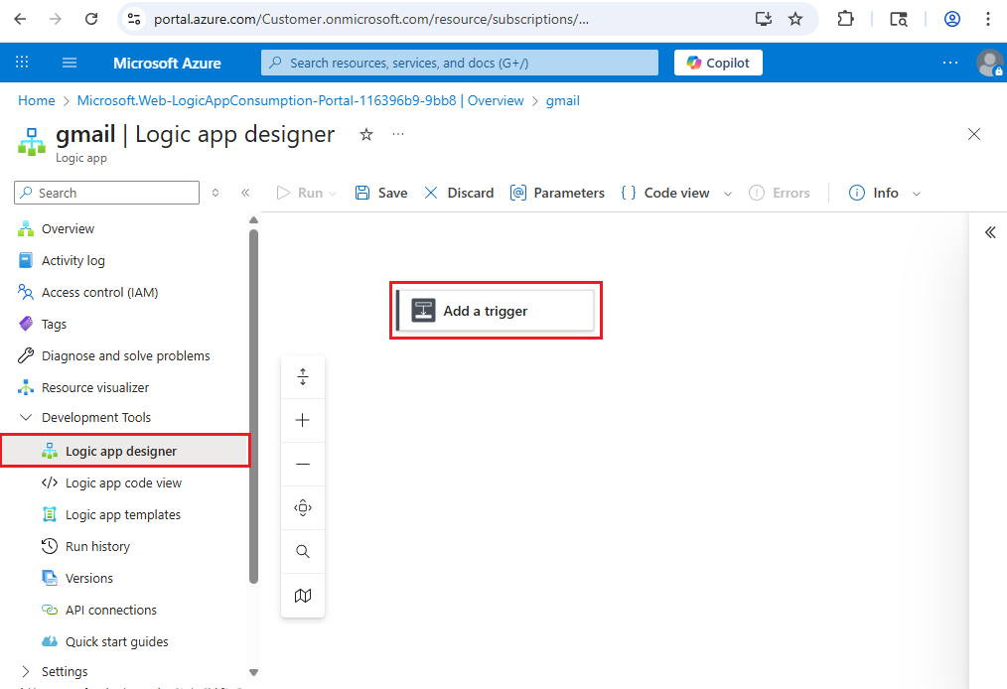Expand the Settings section
Viewport: 1007px width, 689px height.
(62, 671)
